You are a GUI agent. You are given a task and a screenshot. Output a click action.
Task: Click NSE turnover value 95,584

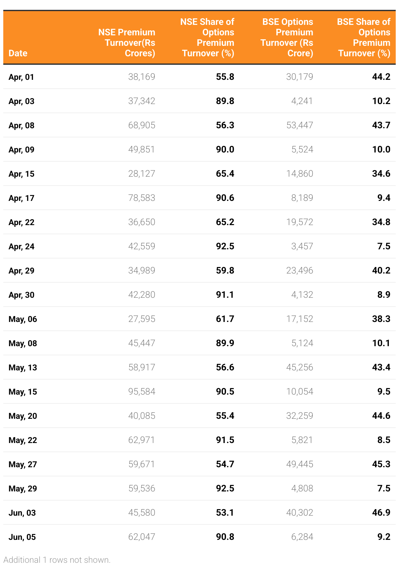pyautogui.click(x=142, y=392)
